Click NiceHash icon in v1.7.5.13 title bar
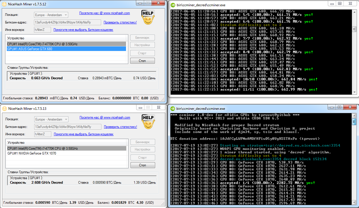This screenshot has height=208, width=359. (5, 108)
